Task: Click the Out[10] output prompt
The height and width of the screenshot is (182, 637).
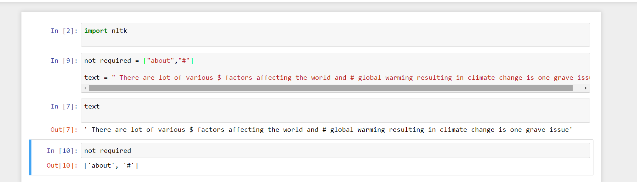Action: [62, 166]
